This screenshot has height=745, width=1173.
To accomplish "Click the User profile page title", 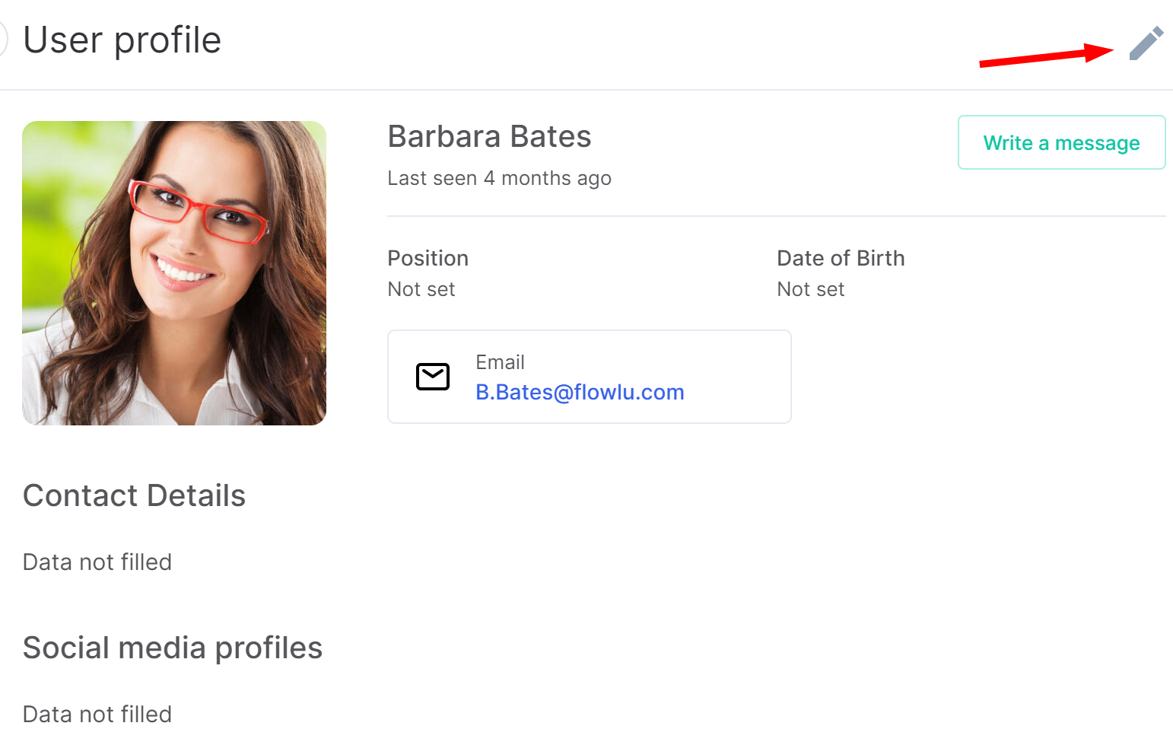I will point(122,40).
